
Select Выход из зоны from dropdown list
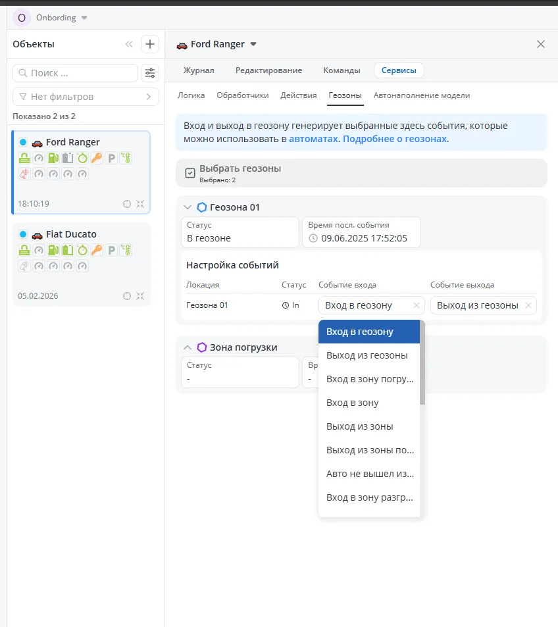[360, 426]
